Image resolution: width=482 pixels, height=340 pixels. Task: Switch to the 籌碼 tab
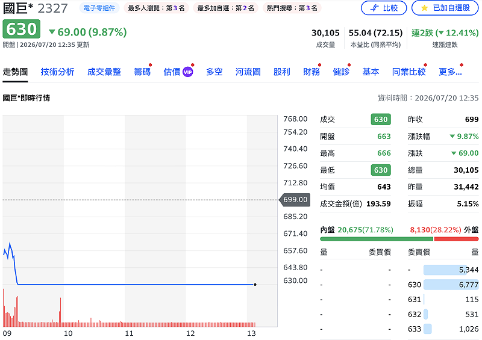pos(142,72)
